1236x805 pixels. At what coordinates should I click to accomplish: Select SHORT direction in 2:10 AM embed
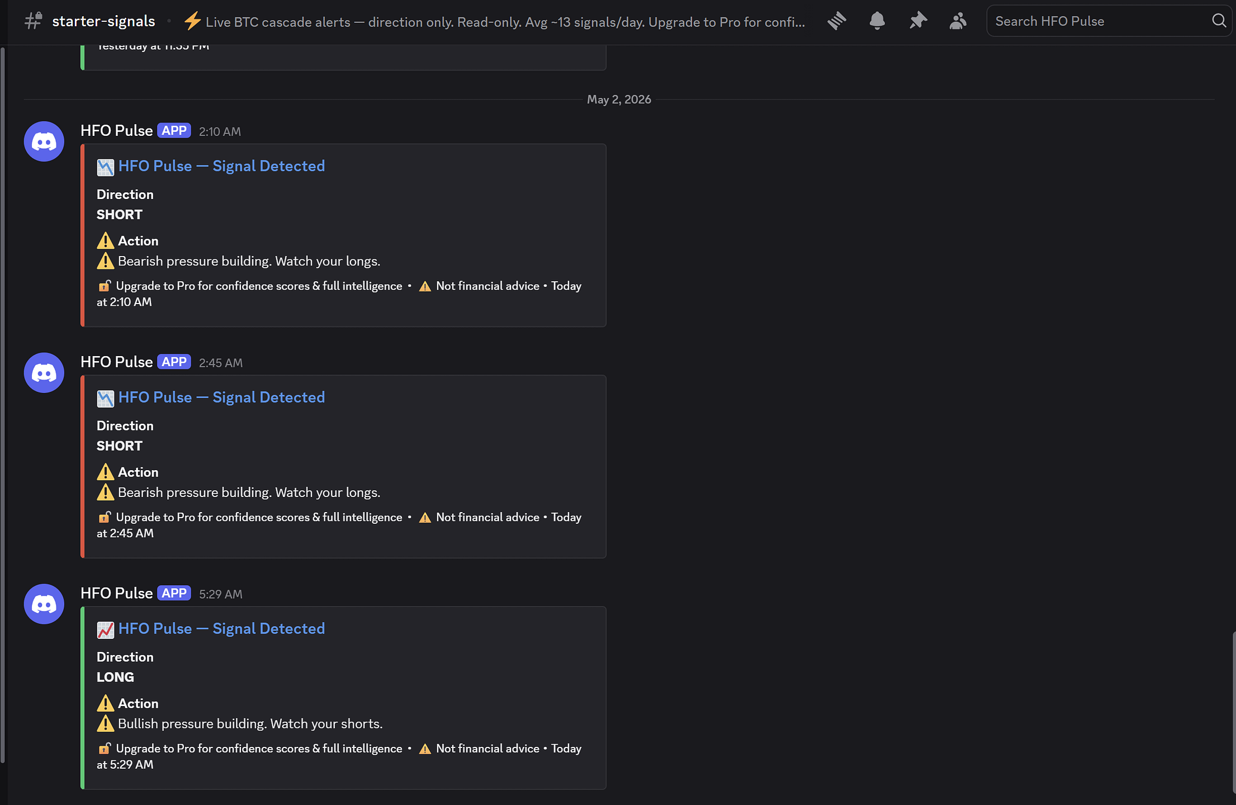120,215
